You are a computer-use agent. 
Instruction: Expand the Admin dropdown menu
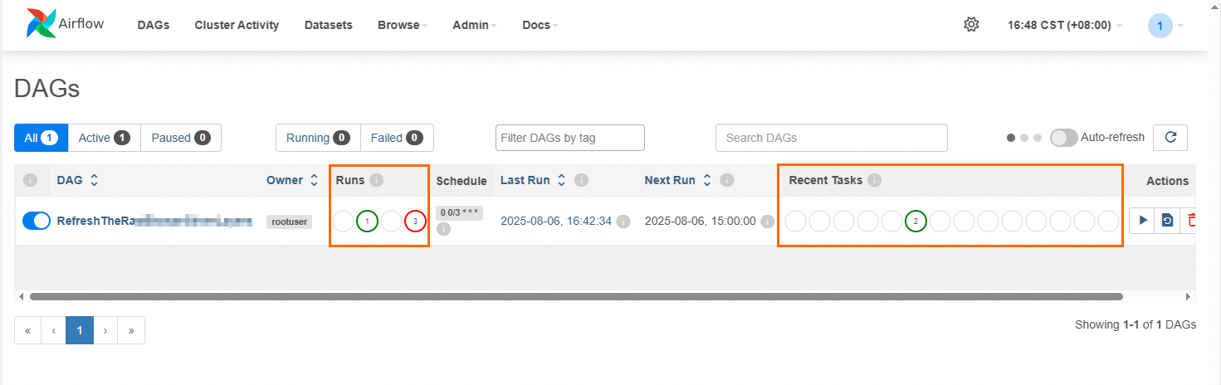(475, 25)
